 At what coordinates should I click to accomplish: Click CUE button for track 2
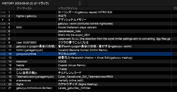tap(3, 16)
